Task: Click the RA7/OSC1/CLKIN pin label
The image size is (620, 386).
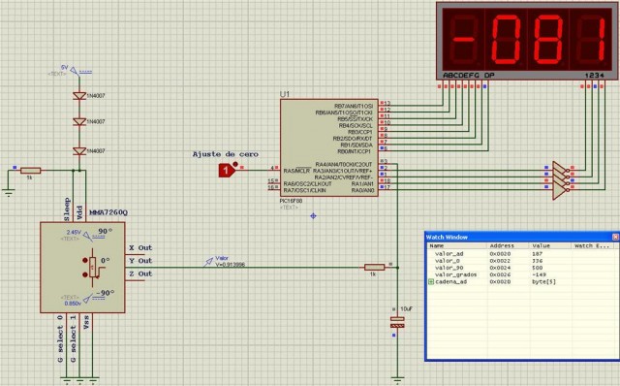Action: 304,190
